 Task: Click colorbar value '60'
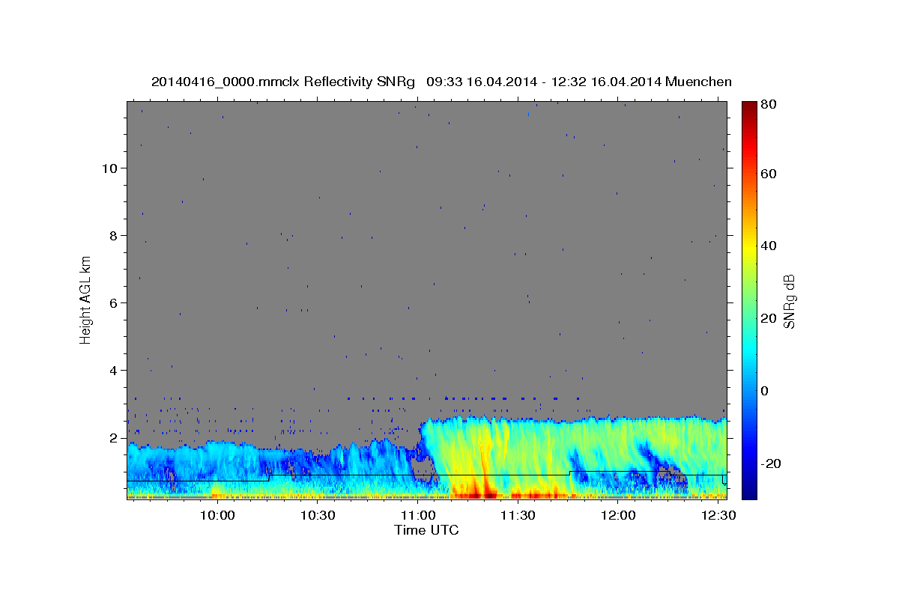(x=768, y=173)
